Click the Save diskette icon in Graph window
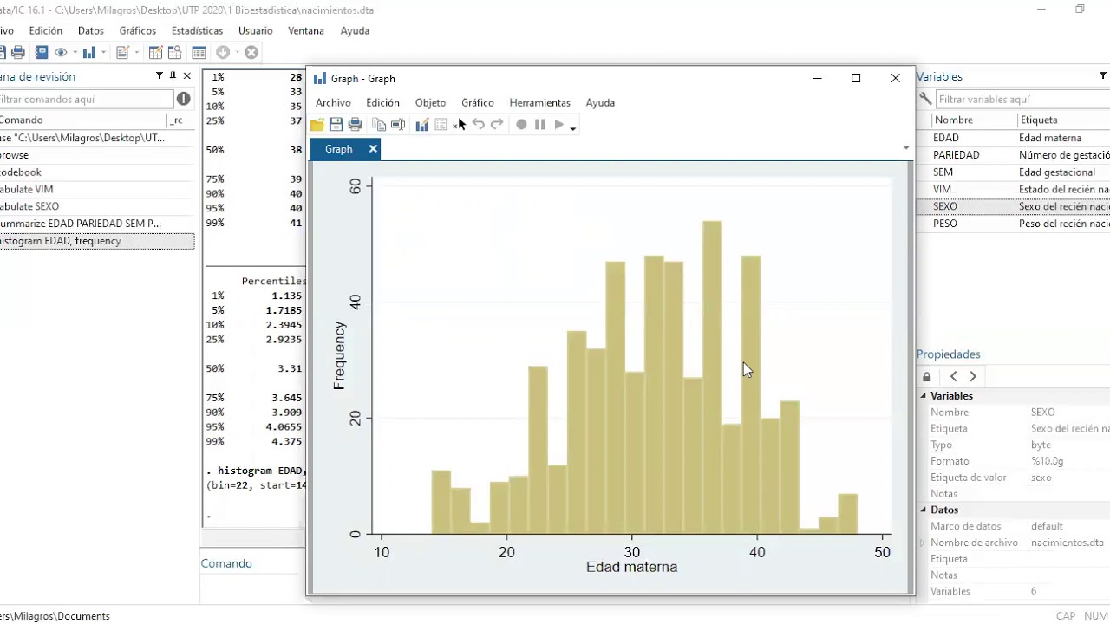The image size is (1110, 624). (336, 125)
